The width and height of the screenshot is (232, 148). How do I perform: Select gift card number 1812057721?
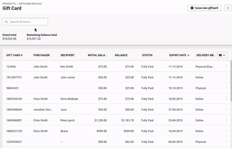pos(14,77)
